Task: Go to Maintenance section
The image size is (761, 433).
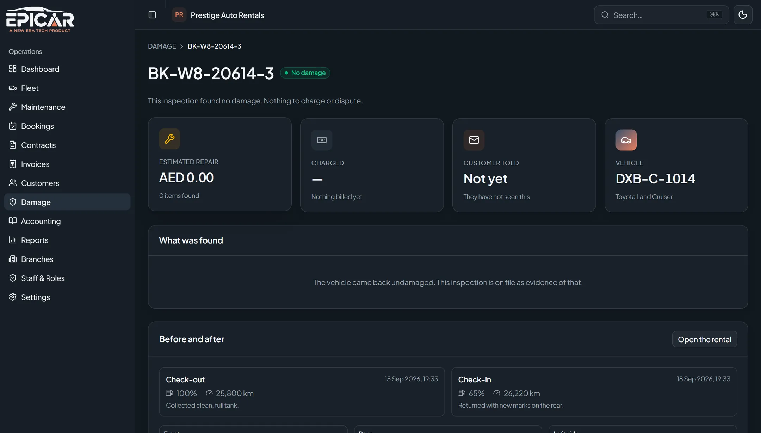Action: 67,107
